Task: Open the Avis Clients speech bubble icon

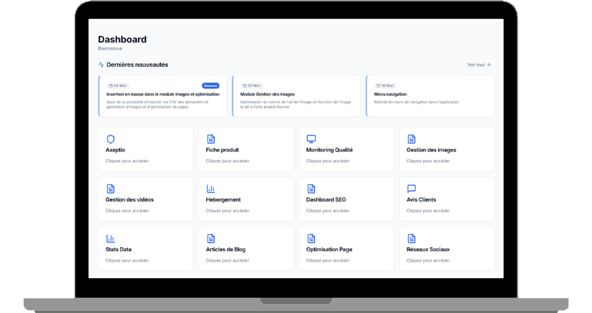Action: coord(411,188)
